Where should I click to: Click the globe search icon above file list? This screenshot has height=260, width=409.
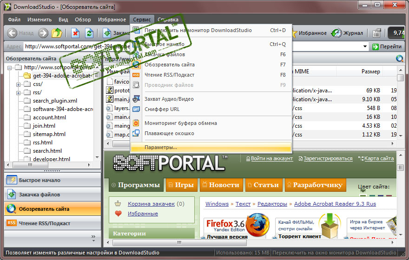[x=399, y=58]
